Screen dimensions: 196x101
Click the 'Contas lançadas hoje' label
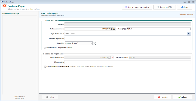[11, 14]
